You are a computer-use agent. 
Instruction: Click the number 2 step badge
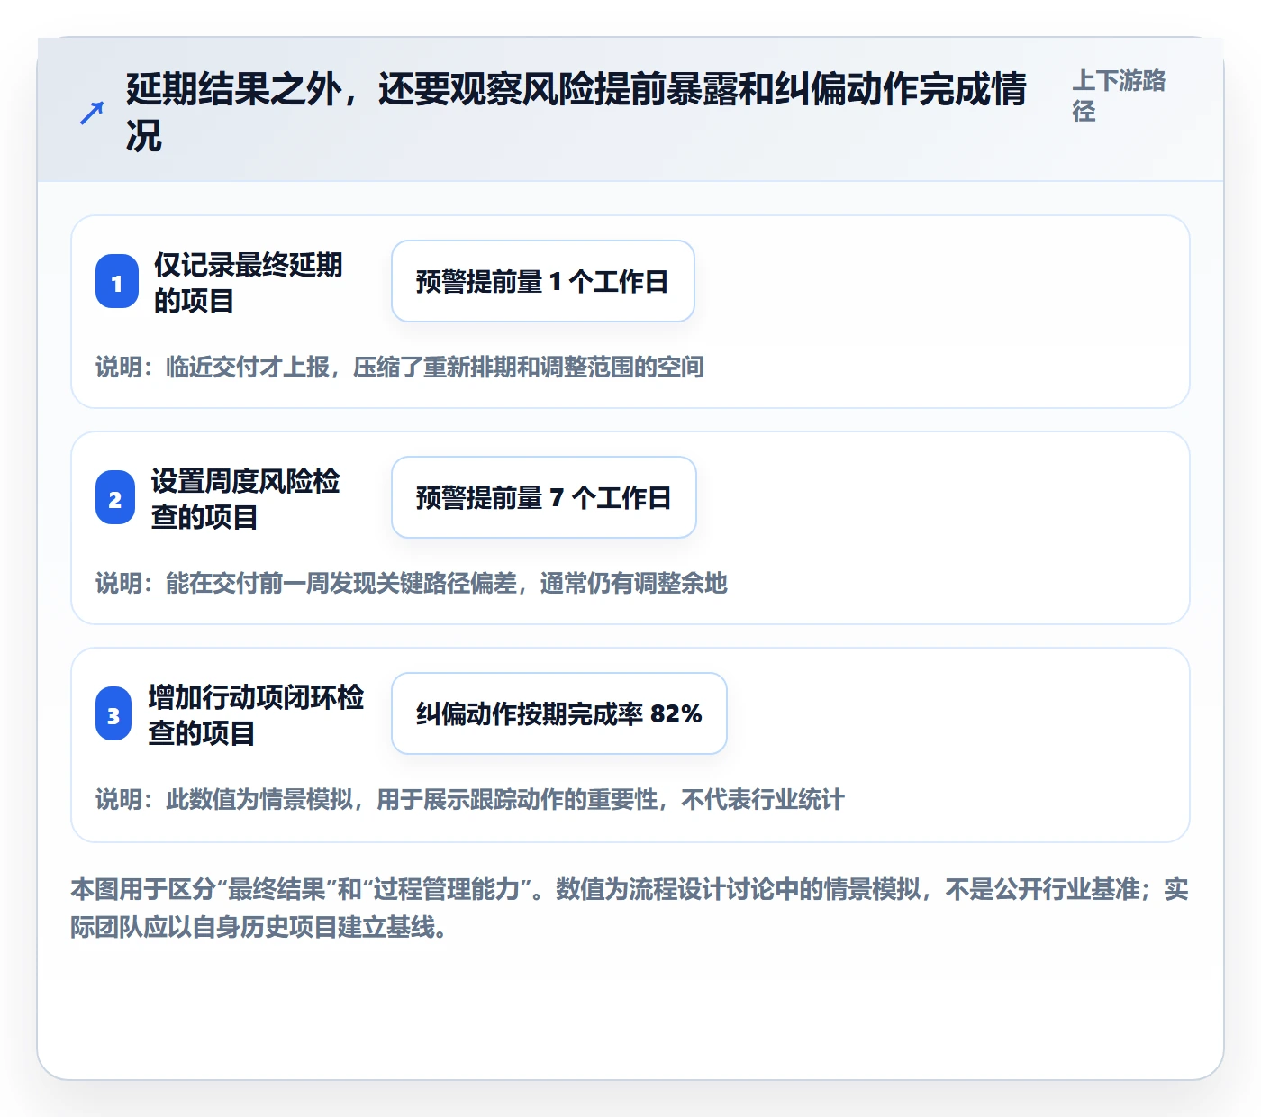[x=114, y=498]
